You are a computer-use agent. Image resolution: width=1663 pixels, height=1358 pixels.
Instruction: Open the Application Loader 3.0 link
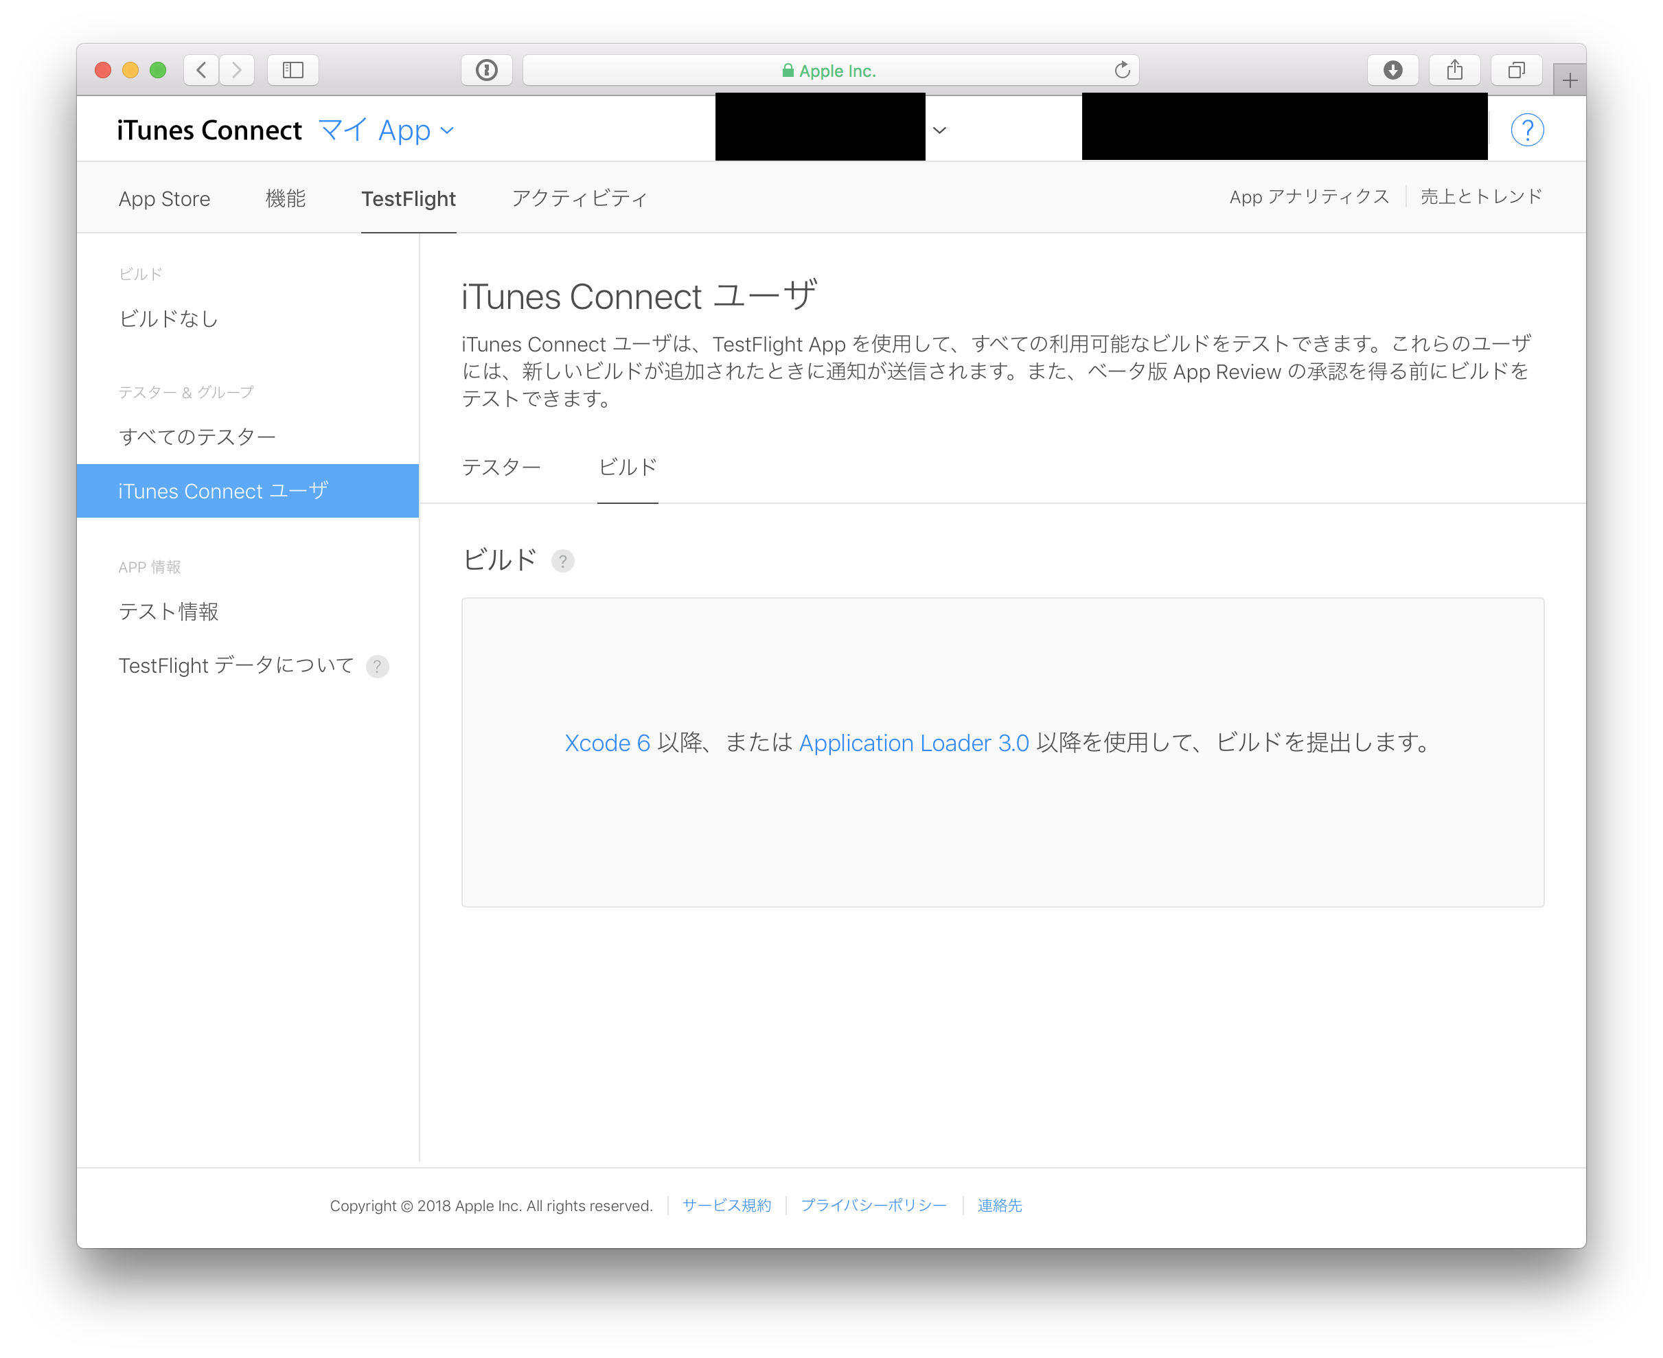(914, 742)
